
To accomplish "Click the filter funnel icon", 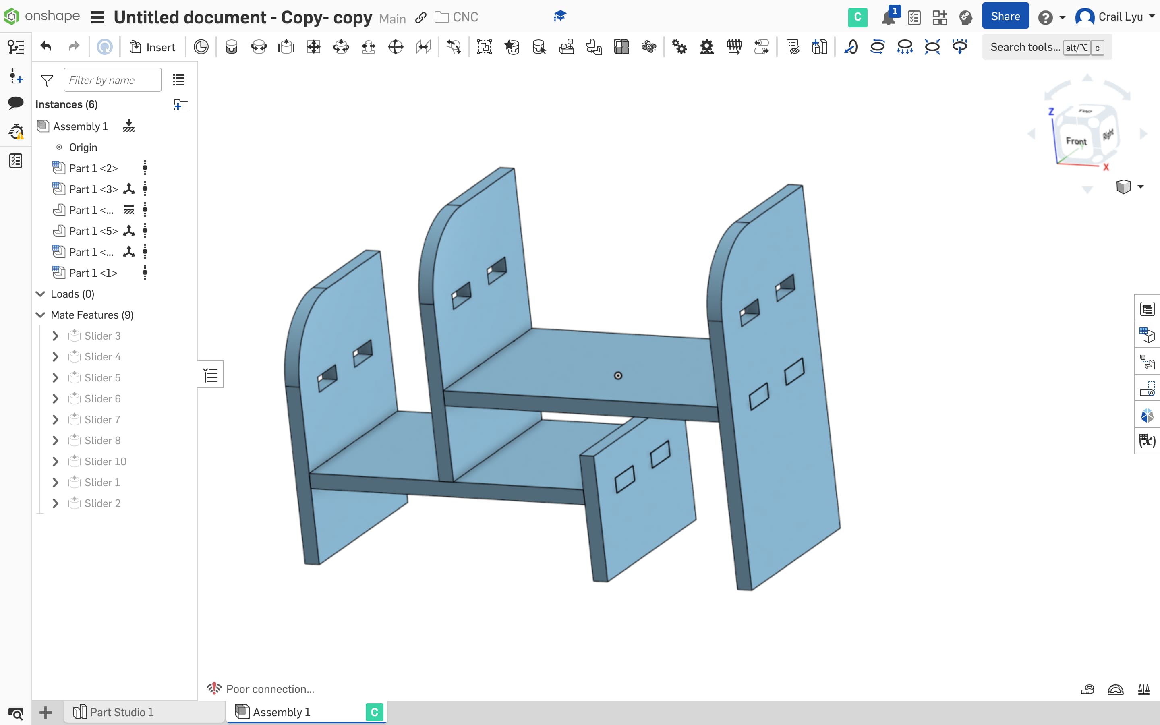I will [47, 80].
